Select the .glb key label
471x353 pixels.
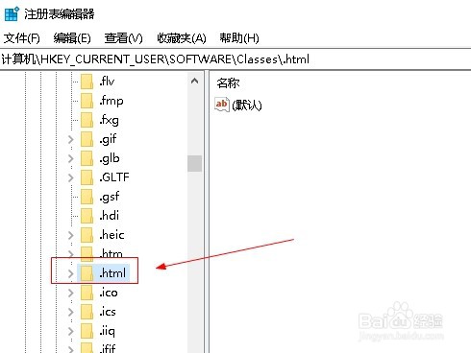click(110, 158)
